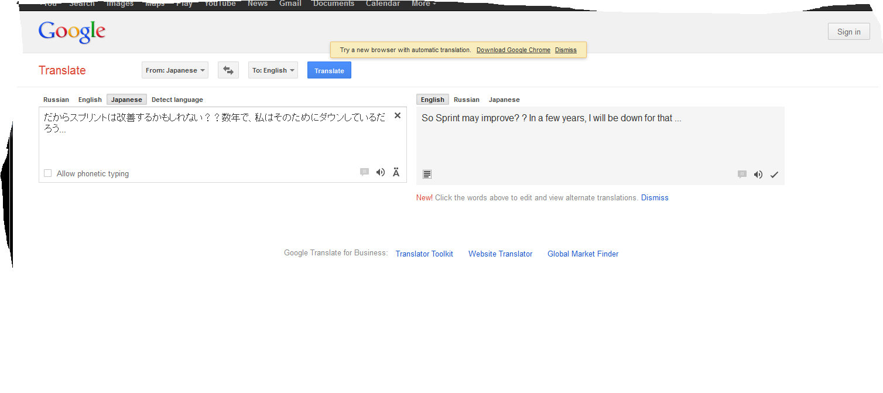This screenshot has width=883, height=393.
Task: Open the From: Japanese dropdown
Action: tap(175, 70)
